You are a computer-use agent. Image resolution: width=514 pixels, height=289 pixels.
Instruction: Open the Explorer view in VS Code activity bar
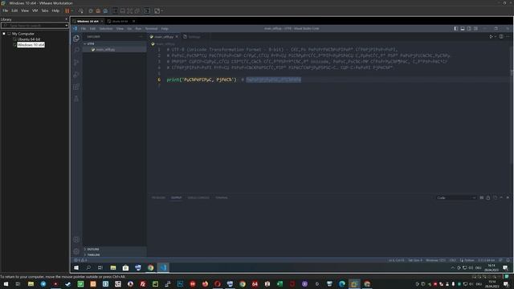point(76,38)
